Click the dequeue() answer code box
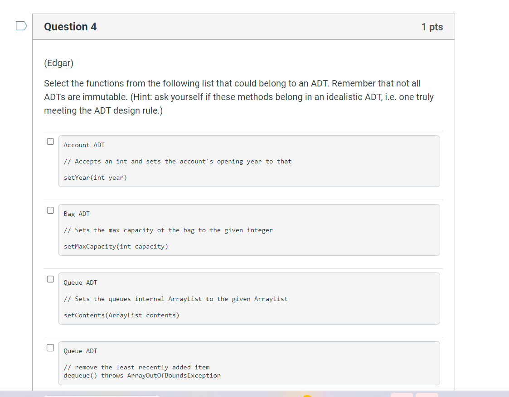509x397 pixels. point(249,363)
